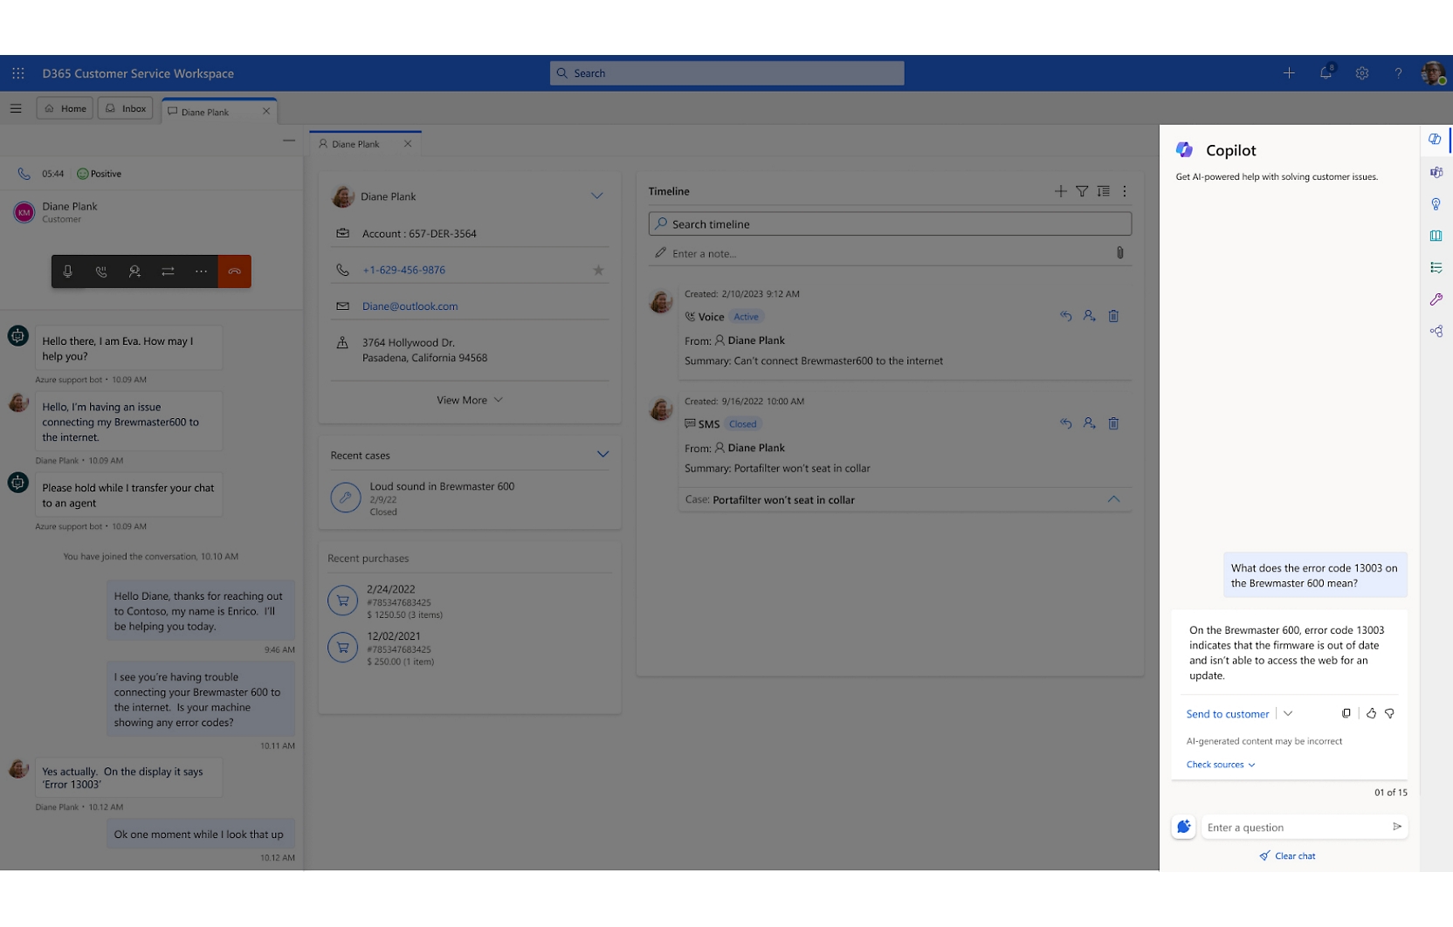The width and height of the screenshot is (1453, 927).
Task: Open more call options ellipsis
Action: point(201,271)
